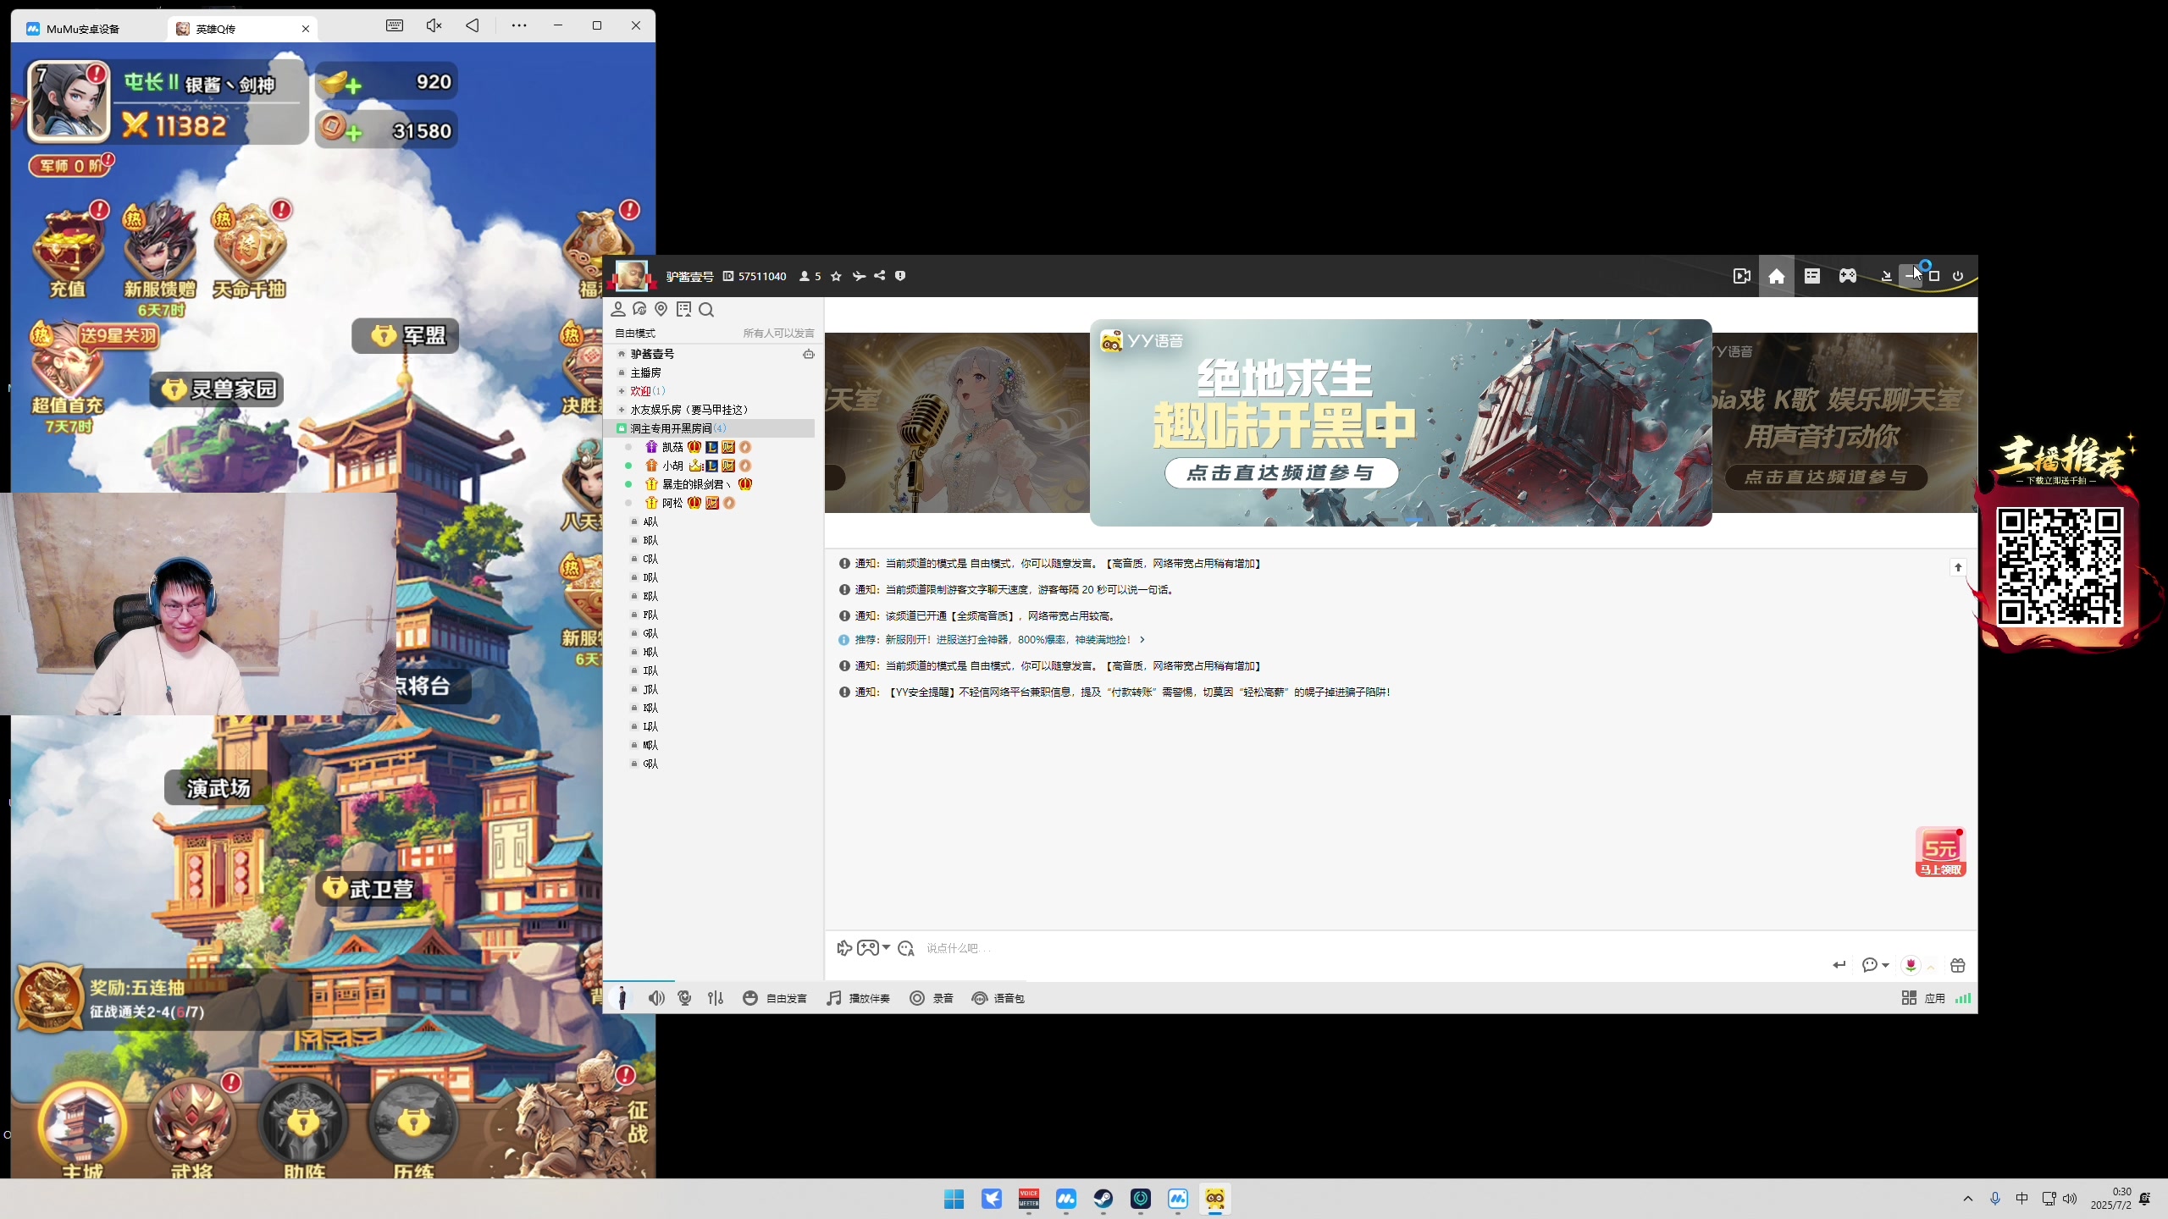
Task: Open the video panel icon in YY header
Action: 1741,276
